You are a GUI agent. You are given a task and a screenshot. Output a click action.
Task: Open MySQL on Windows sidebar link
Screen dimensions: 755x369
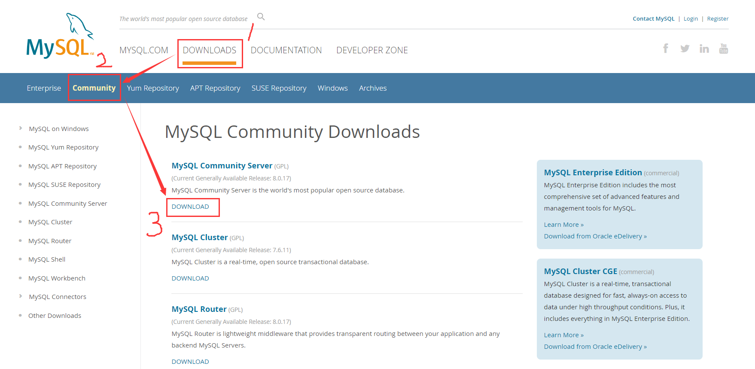point(59,129)
